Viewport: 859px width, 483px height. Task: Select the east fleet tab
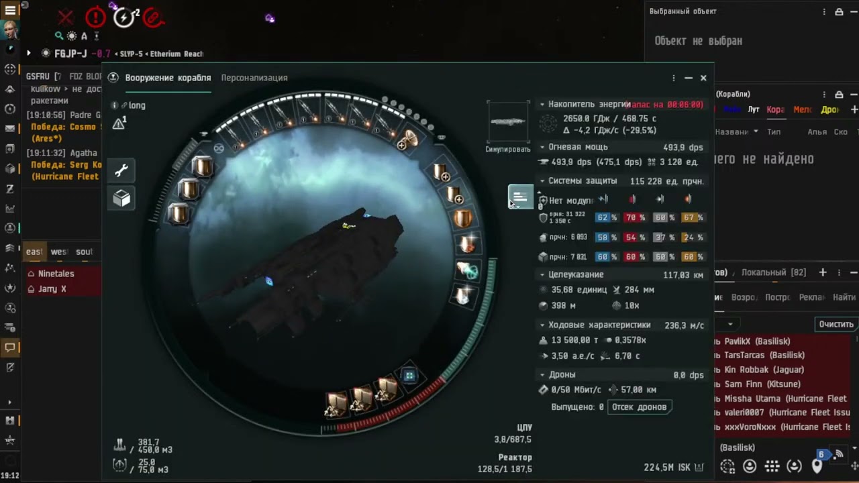click(34, 252)
